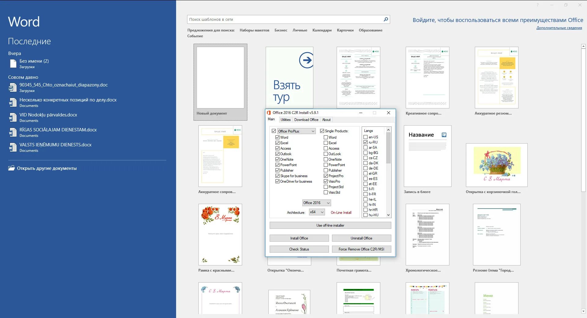Open 'Рамка с красными...' template thumbnail
This screenshot has height=318, width=587.
(220, 235)
